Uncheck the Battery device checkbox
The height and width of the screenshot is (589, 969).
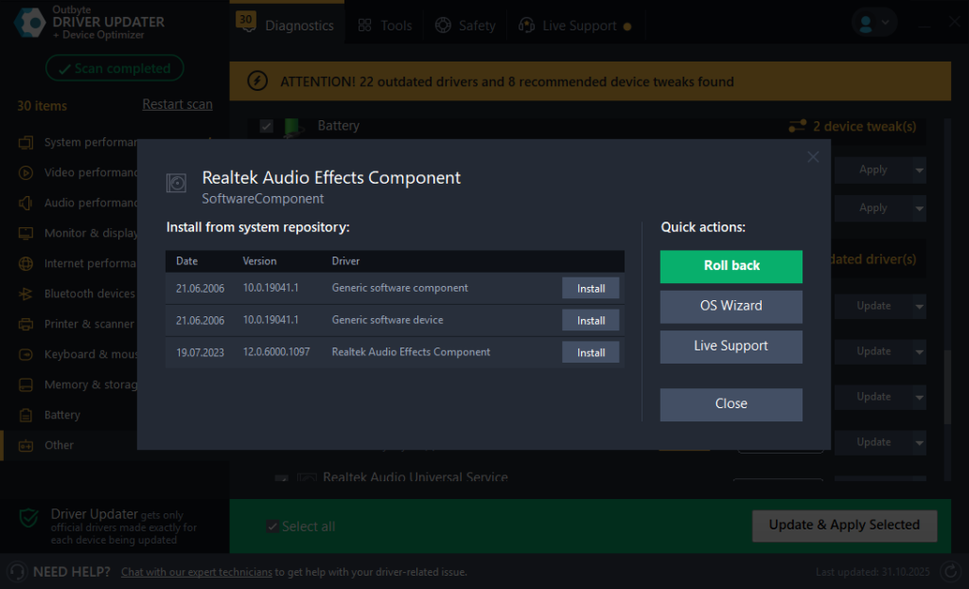(x=267, y=126)
